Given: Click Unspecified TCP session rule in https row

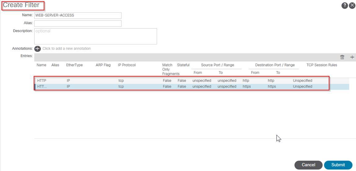Looking at the screenshot, I should pyautogui.click(x=302, y=86).
